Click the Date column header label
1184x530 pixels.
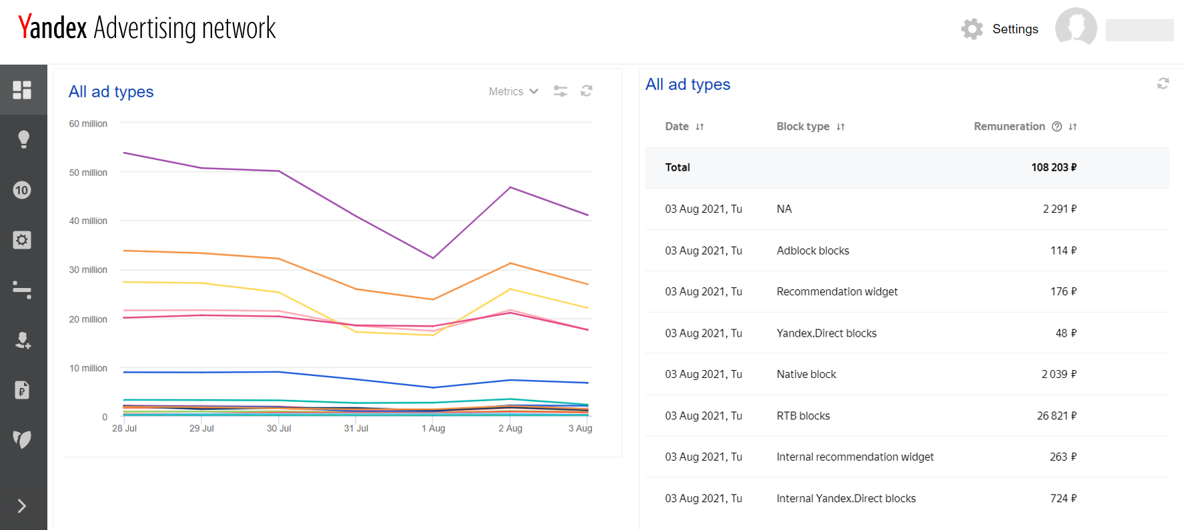pyautogui.click(x=677, y=127)
